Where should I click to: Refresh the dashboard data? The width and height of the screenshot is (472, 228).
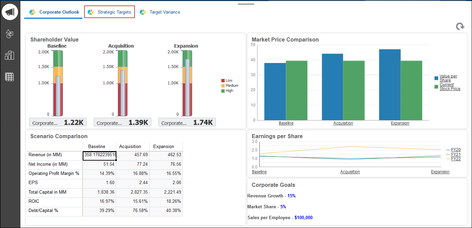click(460, 26)
